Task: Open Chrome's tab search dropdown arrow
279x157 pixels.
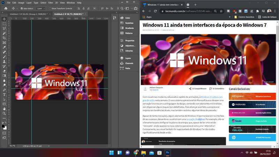Action: 250,3
